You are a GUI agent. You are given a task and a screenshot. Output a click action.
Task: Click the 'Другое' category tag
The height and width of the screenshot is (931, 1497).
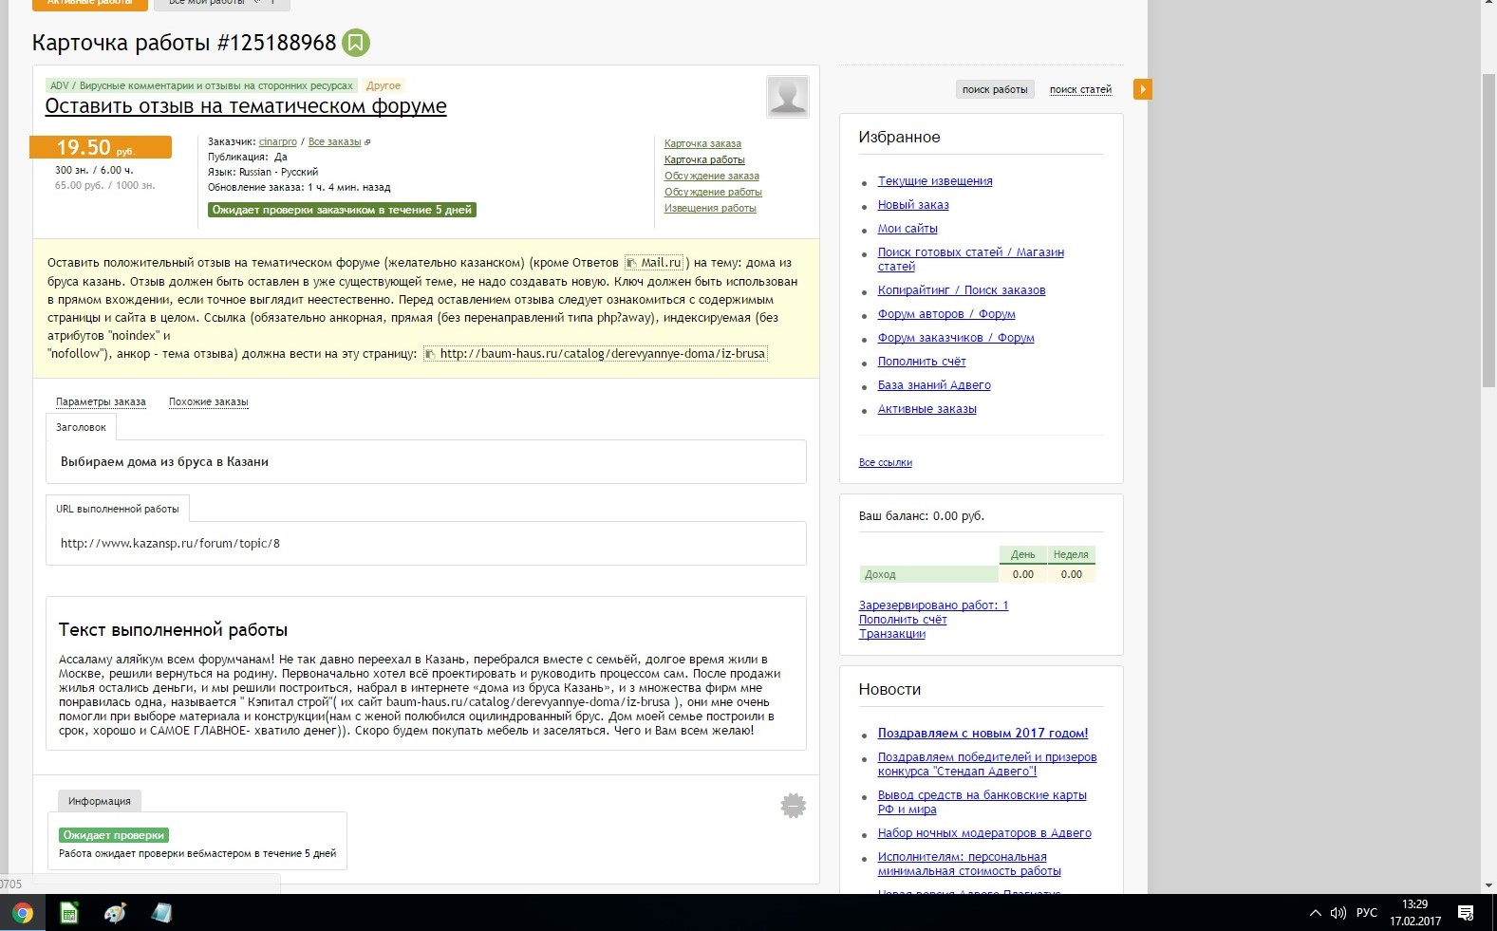pyautogui.click(x=384, y=85)
